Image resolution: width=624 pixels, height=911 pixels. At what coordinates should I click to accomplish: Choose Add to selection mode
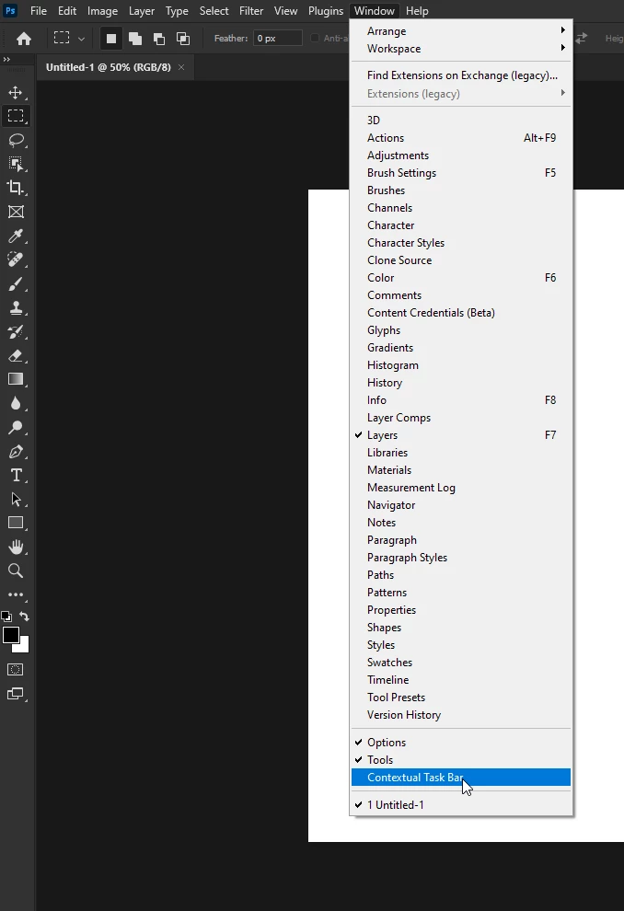(x=134, y=39)
